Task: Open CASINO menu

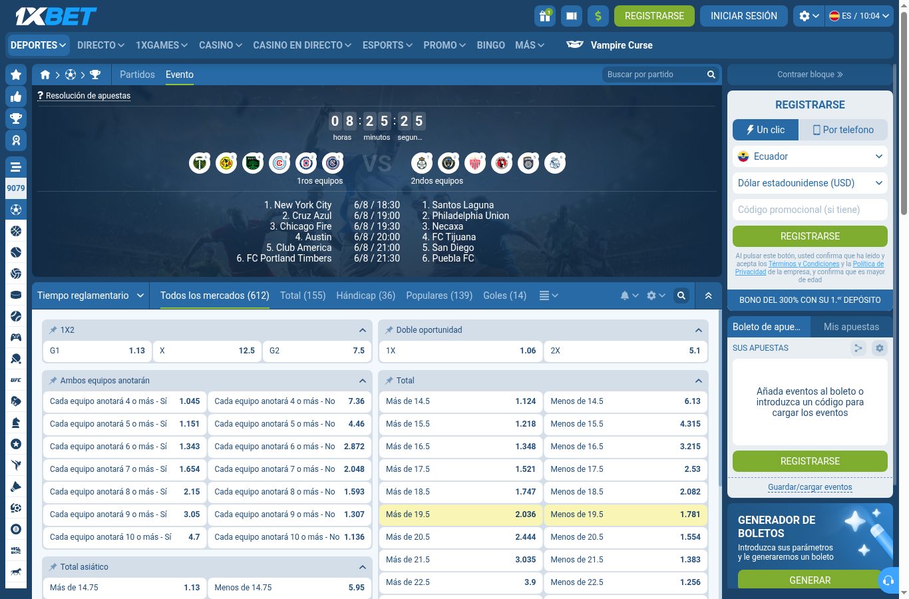Action: pos(220,45)
